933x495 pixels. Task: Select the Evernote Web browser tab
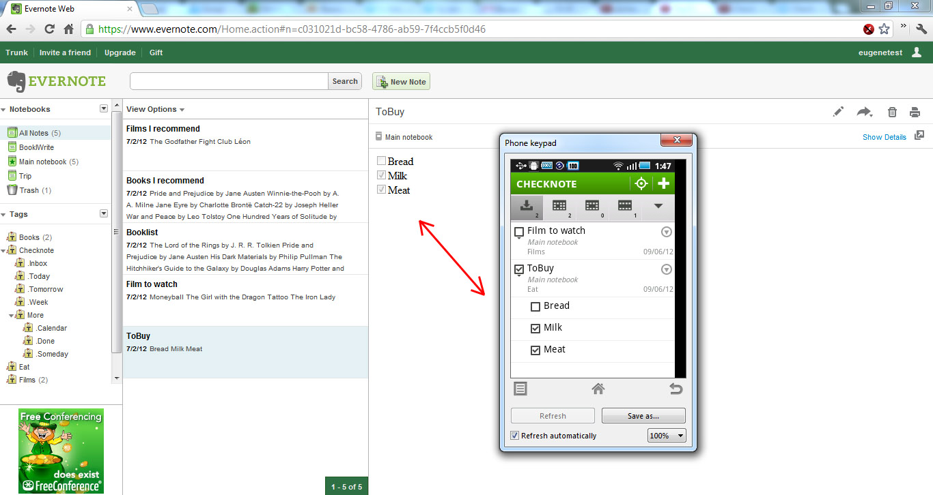(x=70, y=9)
